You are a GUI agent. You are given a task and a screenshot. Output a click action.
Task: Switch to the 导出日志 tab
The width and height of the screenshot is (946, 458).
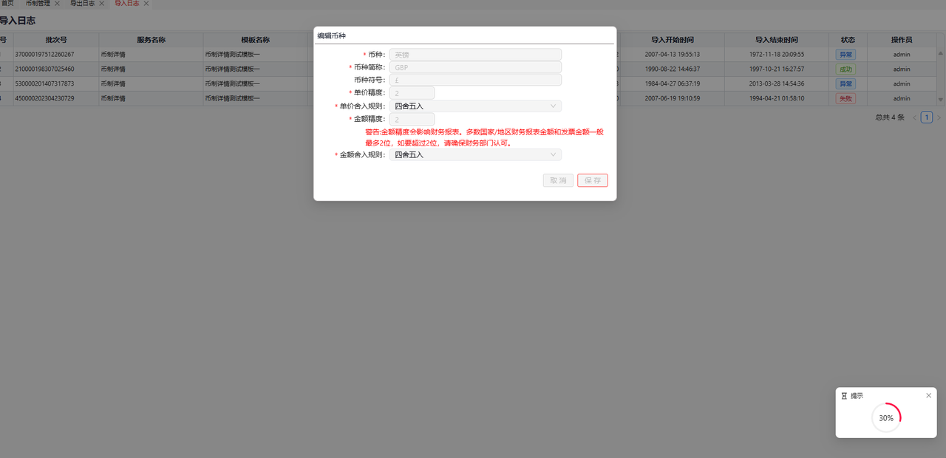point(82,4)
